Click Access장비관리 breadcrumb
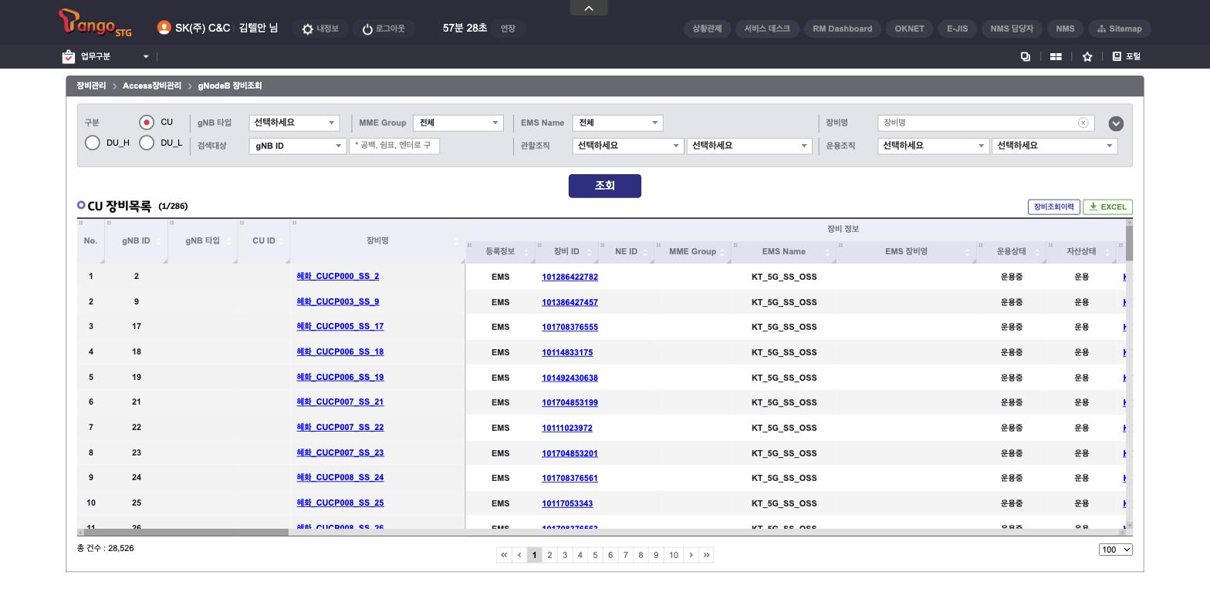The image size is (1210, 595). click(x=152, y=86)
